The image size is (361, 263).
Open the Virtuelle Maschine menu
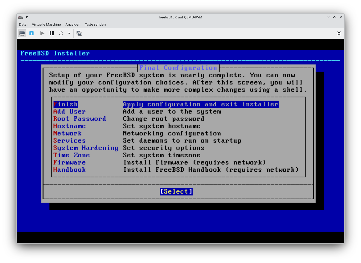click(46, 24)
